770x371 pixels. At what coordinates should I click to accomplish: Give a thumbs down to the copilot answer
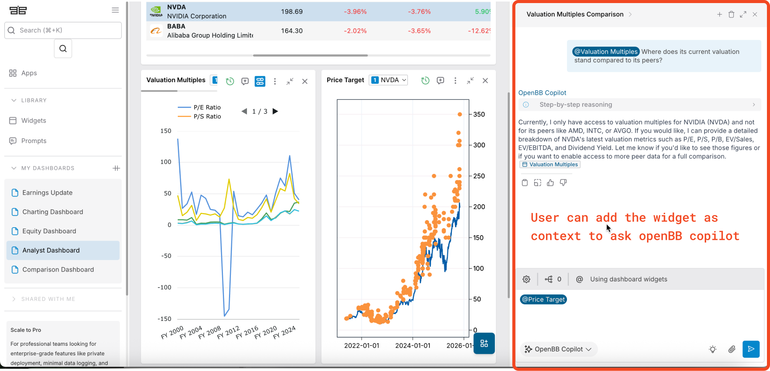click(x=563, y=182)
